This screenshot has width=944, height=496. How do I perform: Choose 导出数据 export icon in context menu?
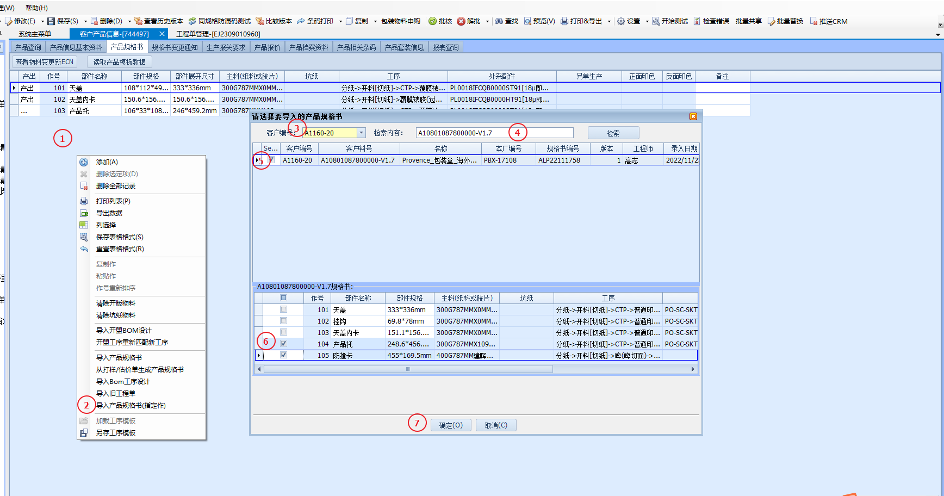(84, 213)
